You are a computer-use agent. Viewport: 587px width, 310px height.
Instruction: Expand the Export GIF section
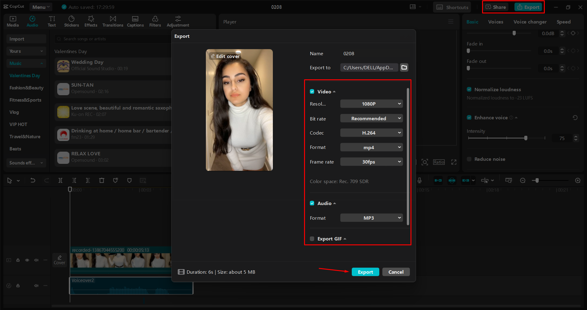tap(344, 239)
